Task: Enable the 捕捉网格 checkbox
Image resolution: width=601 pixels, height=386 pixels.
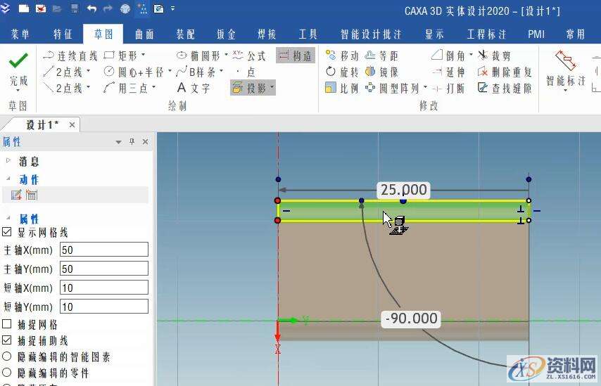Action: [x=7, y=324]
